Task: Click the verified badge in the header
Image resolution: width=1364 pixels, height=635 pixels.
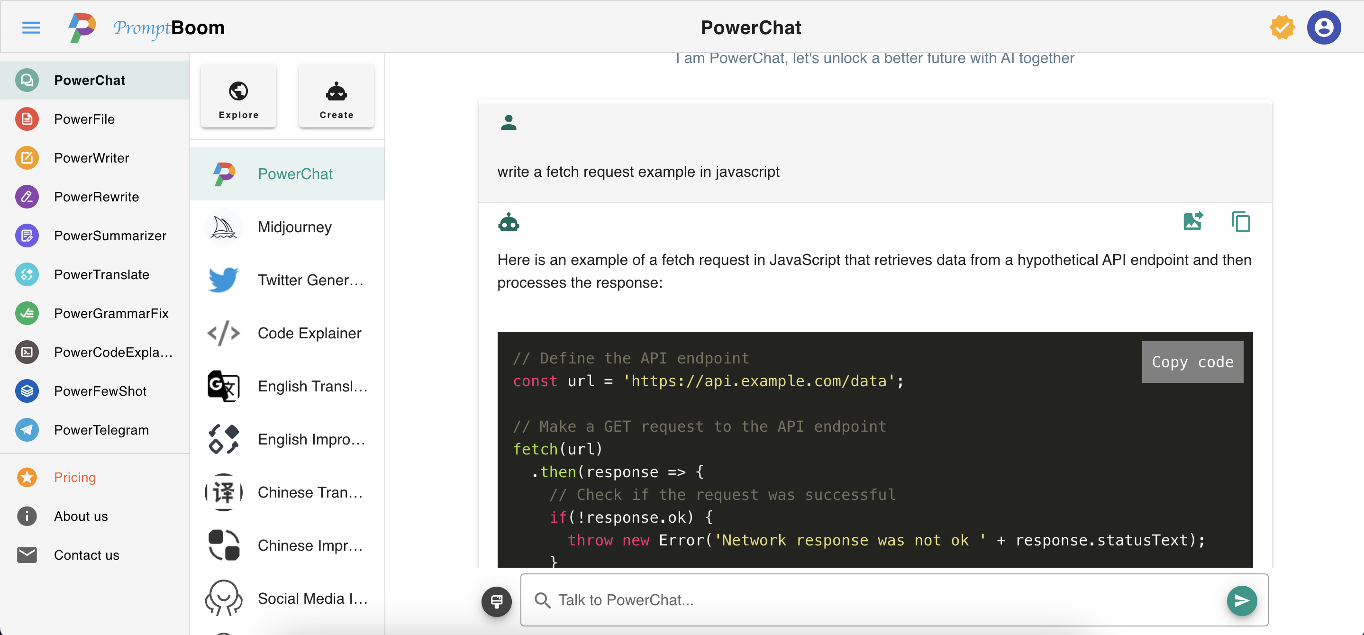Action: coord(1282,27)
